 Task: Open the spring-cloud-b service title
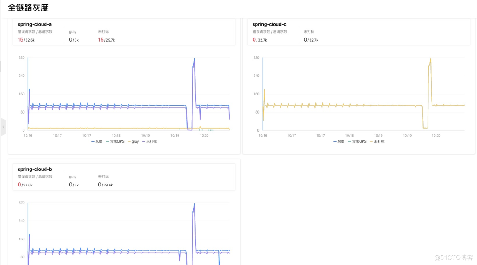[34, 169]
